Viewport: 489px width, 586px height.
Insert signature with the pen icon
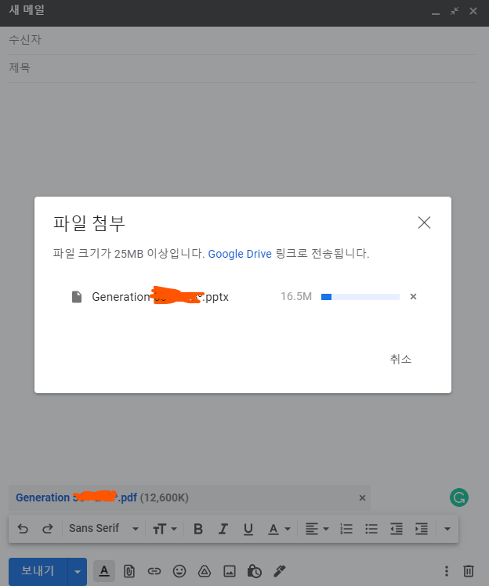[279, 571]
